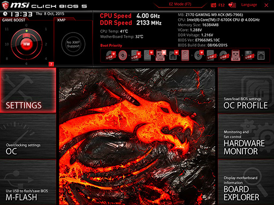Open HARDWARE MONITOR fan control
Viewport: 274px width, 205px height.
[246, 136]
